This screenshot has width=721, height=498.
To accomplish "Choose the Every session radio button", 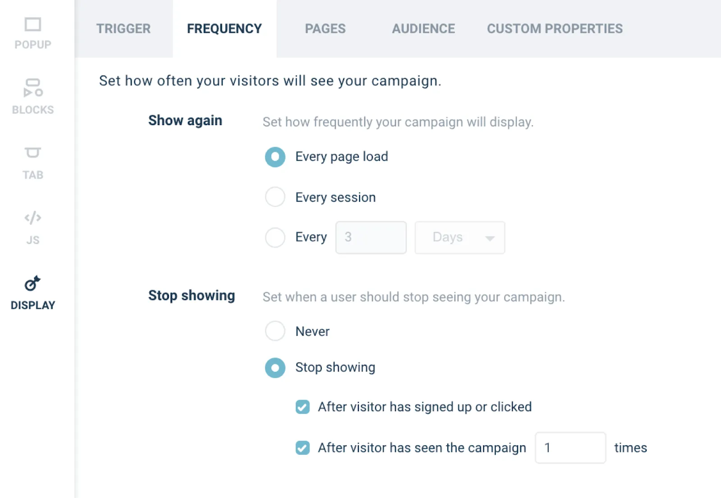I will [x=275, y=197].
